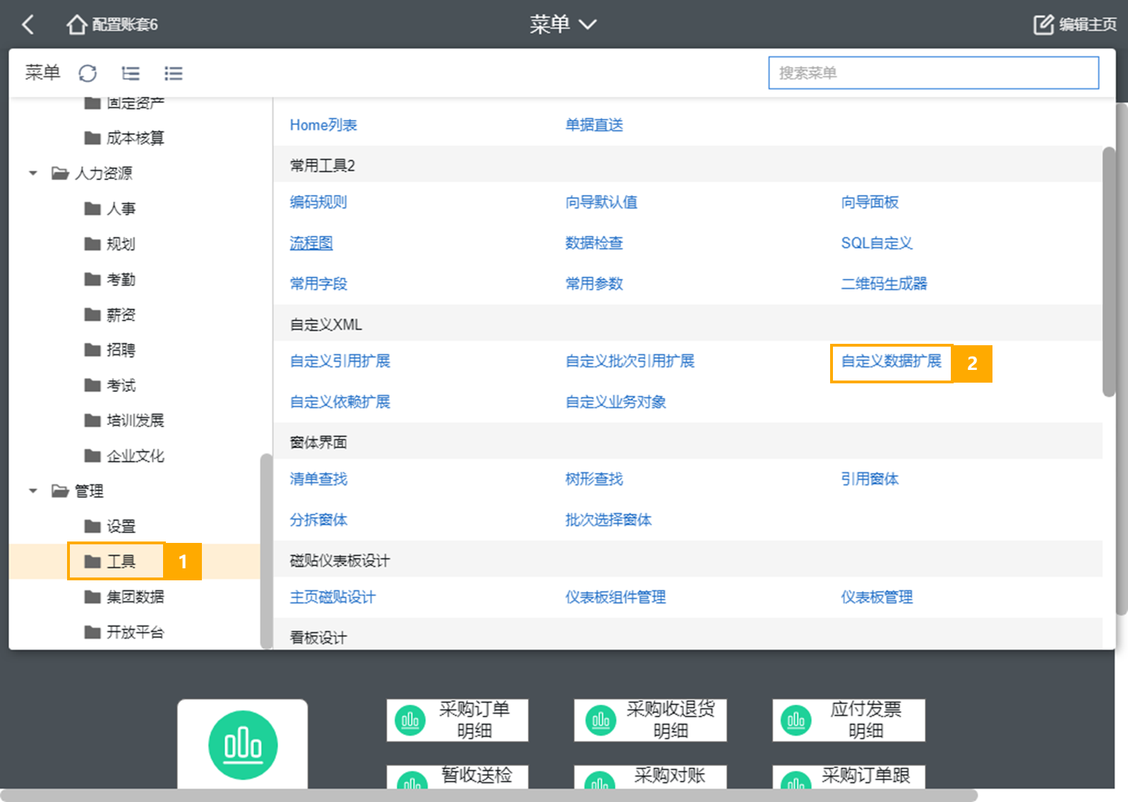Open the 自定义引用扩展 link

[x=340, y=361]
